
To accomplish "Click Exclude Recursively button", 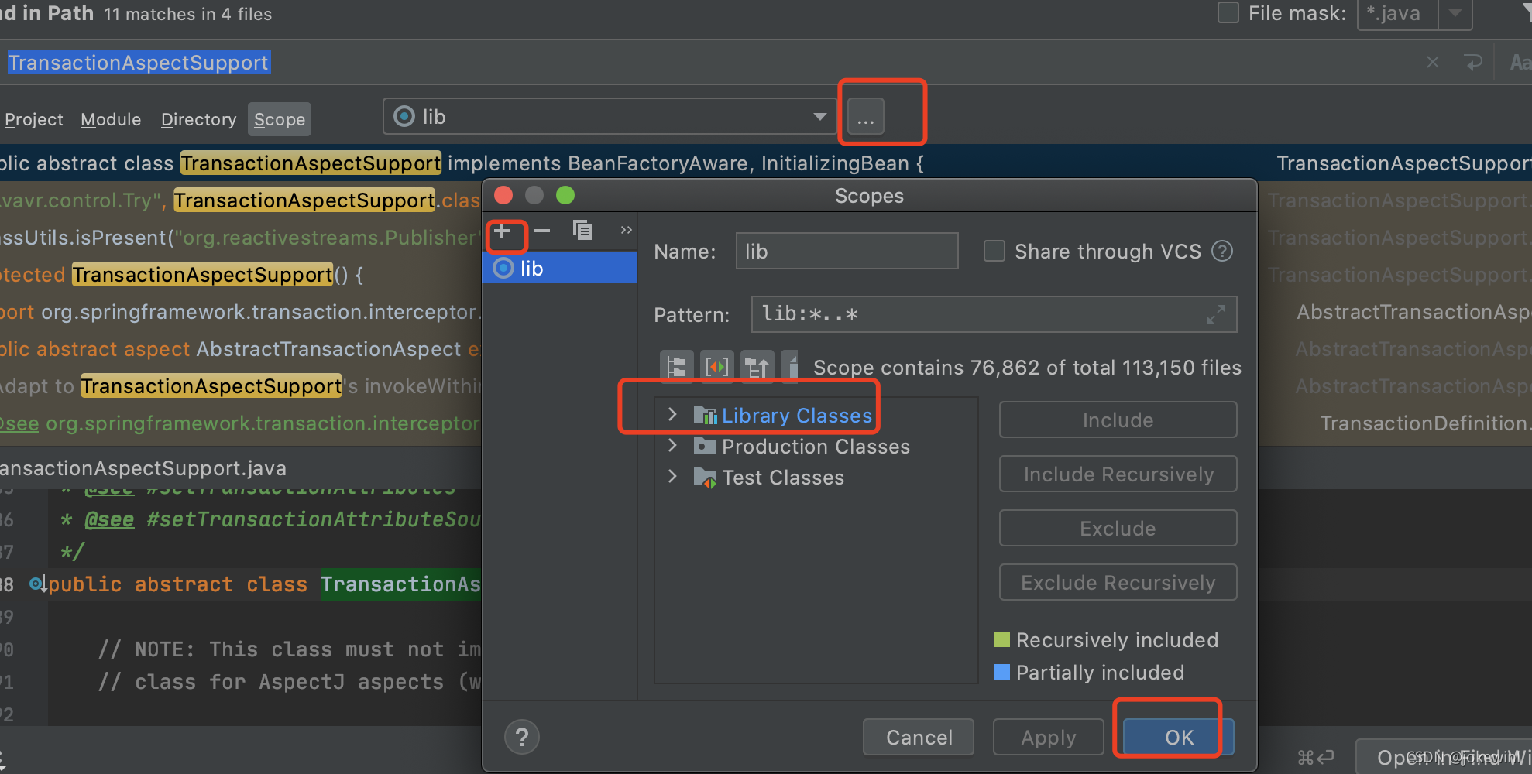I will click(x=1118, y=583).
